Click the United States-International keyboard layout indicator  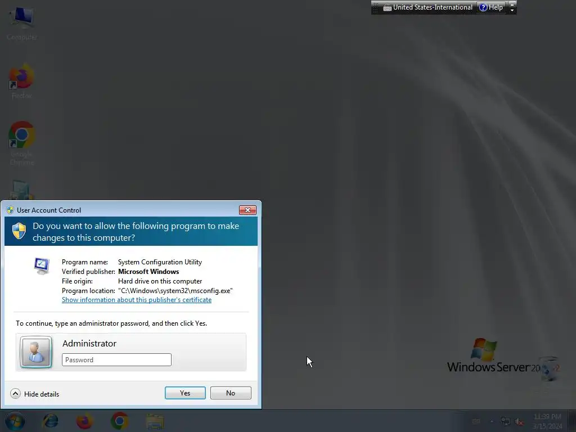click(x=427, y=7)
